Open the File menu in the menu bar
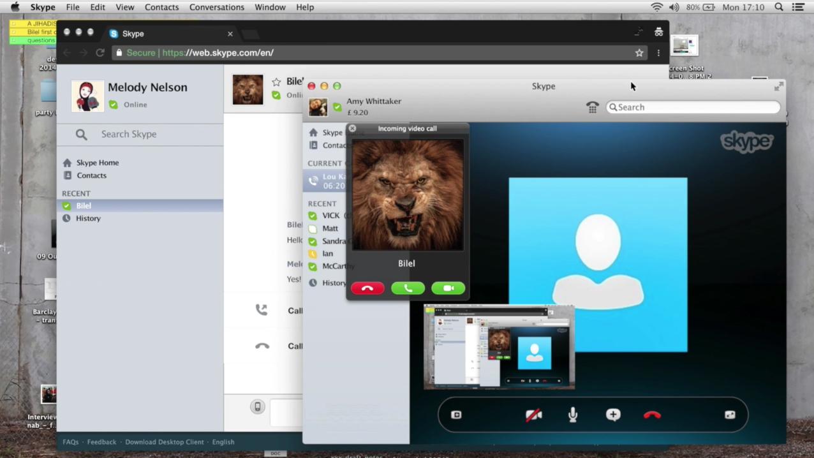This screenshot has width=814, height=458. [73, 7]
